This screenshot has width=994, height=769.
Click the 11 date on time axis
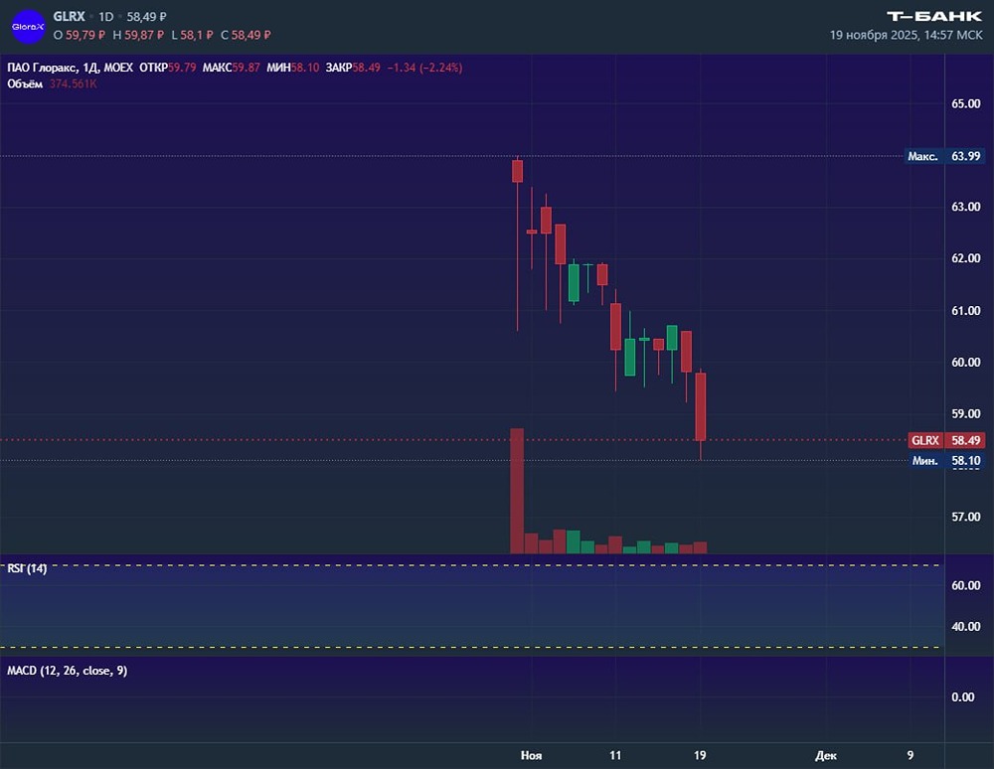click(x=615, y=756)
